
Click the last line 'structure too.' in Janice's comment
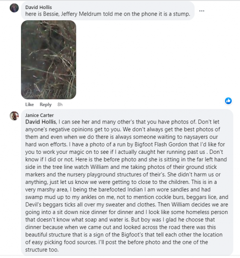(x=42, y=250)
